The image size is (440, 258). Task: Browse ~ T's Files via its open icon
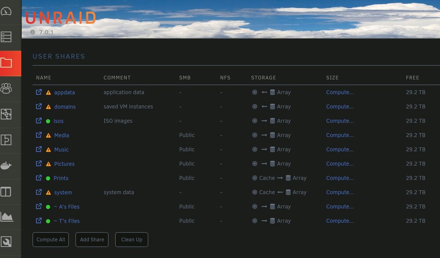tap(39, 221)
